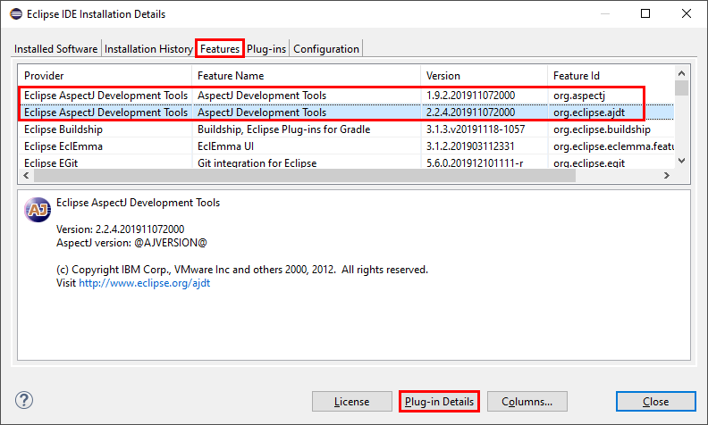Click the vertical scrollbar down arrow
The image size is (708, 425).
click(x=682, y=161)
